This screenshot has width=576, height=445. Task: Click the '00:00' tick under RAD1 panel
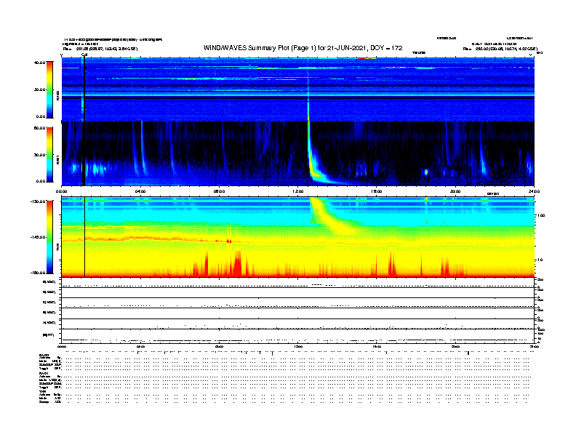[x=61, y=191]
